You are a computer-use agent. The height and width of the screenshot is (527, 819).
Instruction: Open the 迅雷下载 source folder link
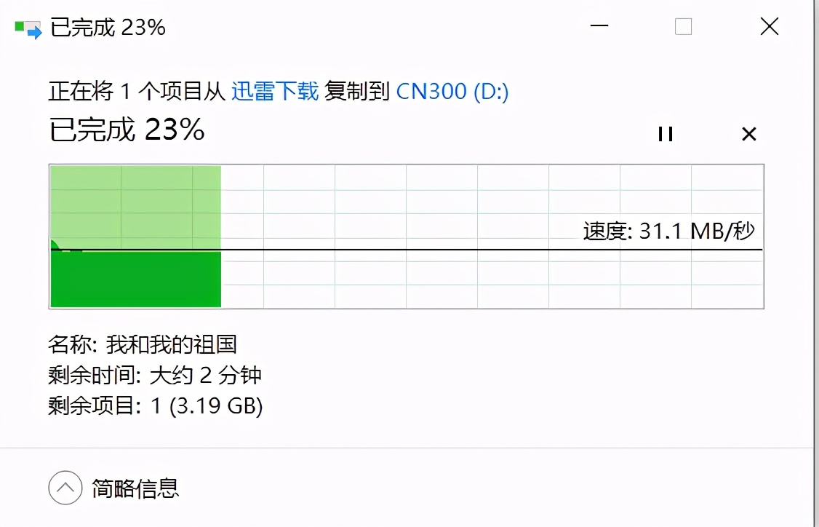[276, 90]
